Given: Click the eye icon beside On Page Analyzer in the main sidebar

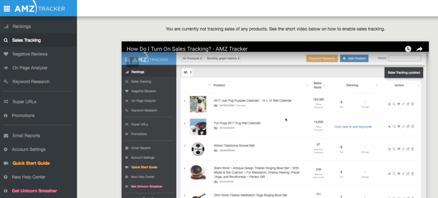Looking at the screenshot, I should 6,68.
